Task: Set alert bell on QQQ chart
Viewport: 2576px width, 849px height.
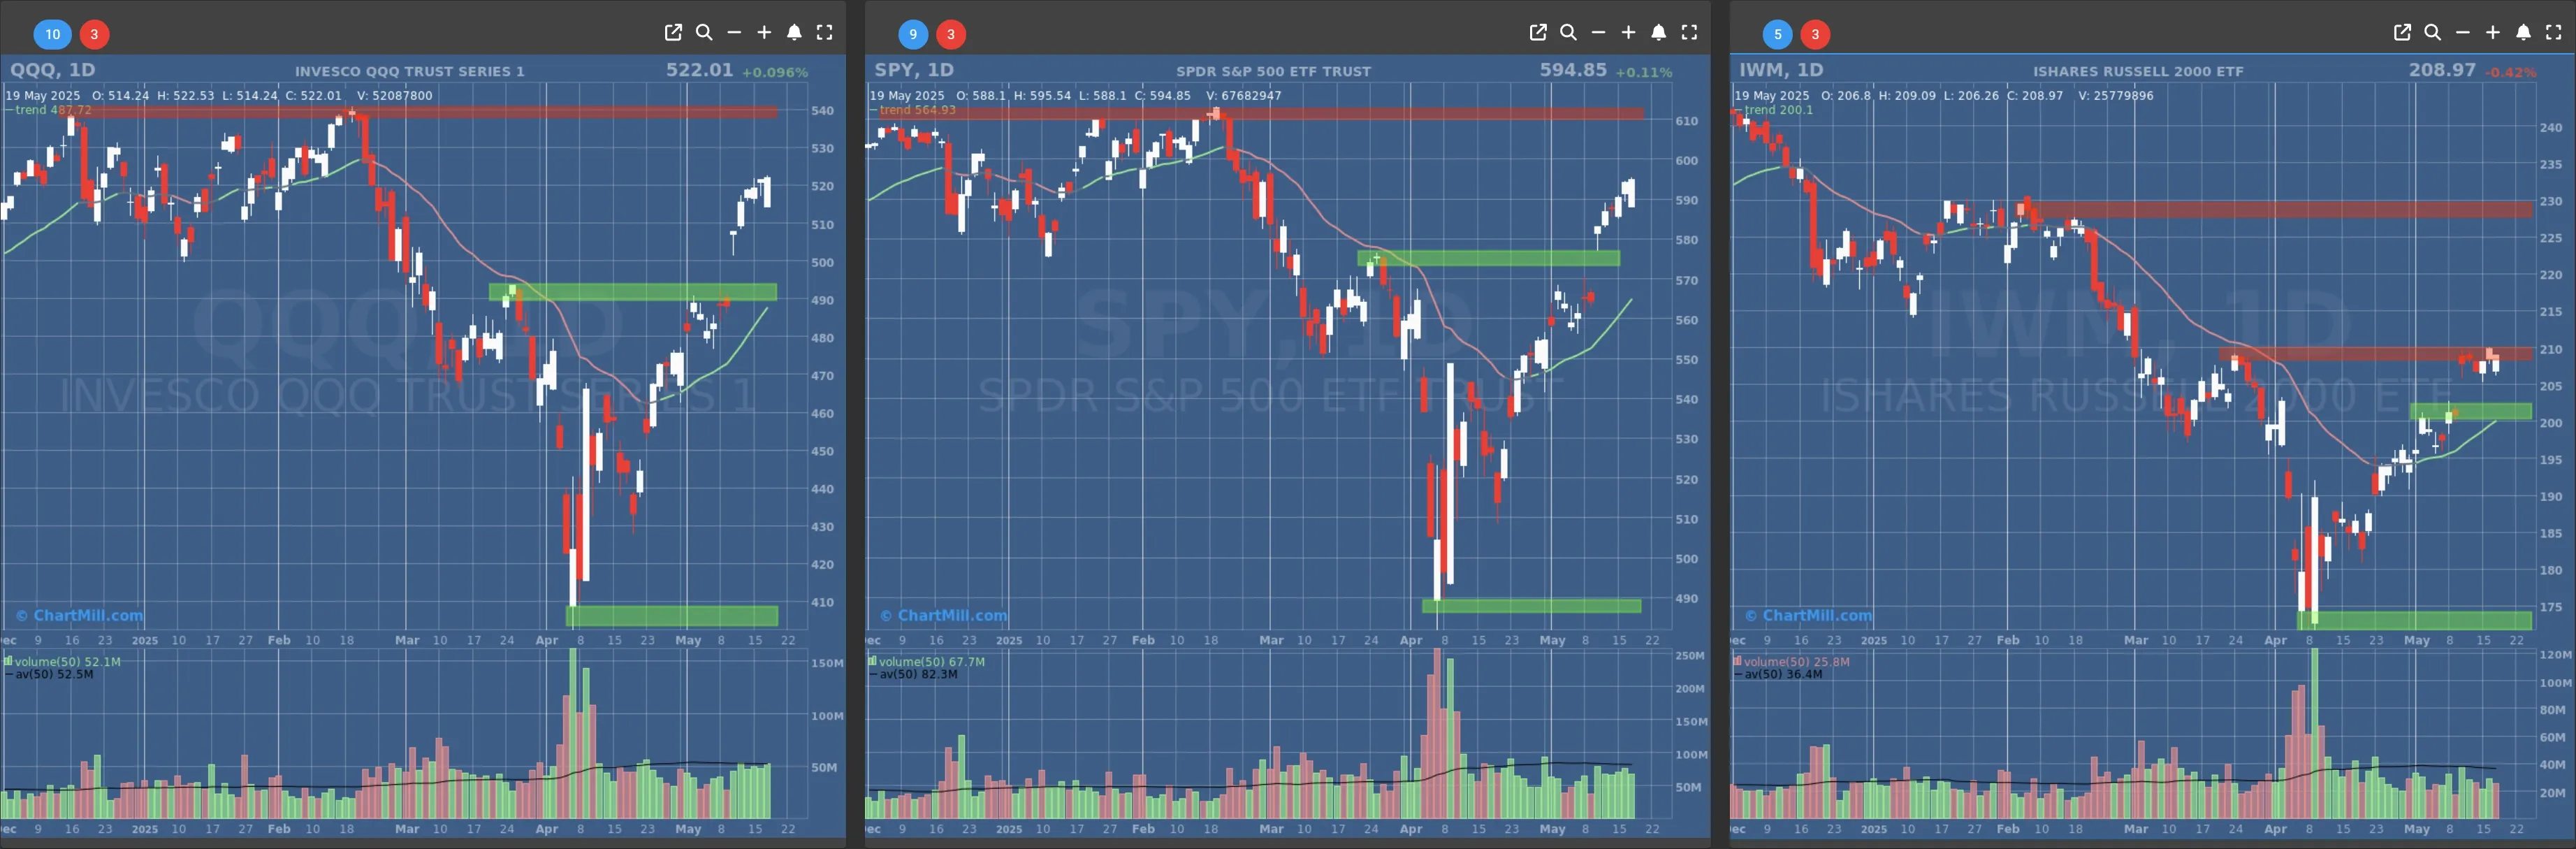Action: 794,33
